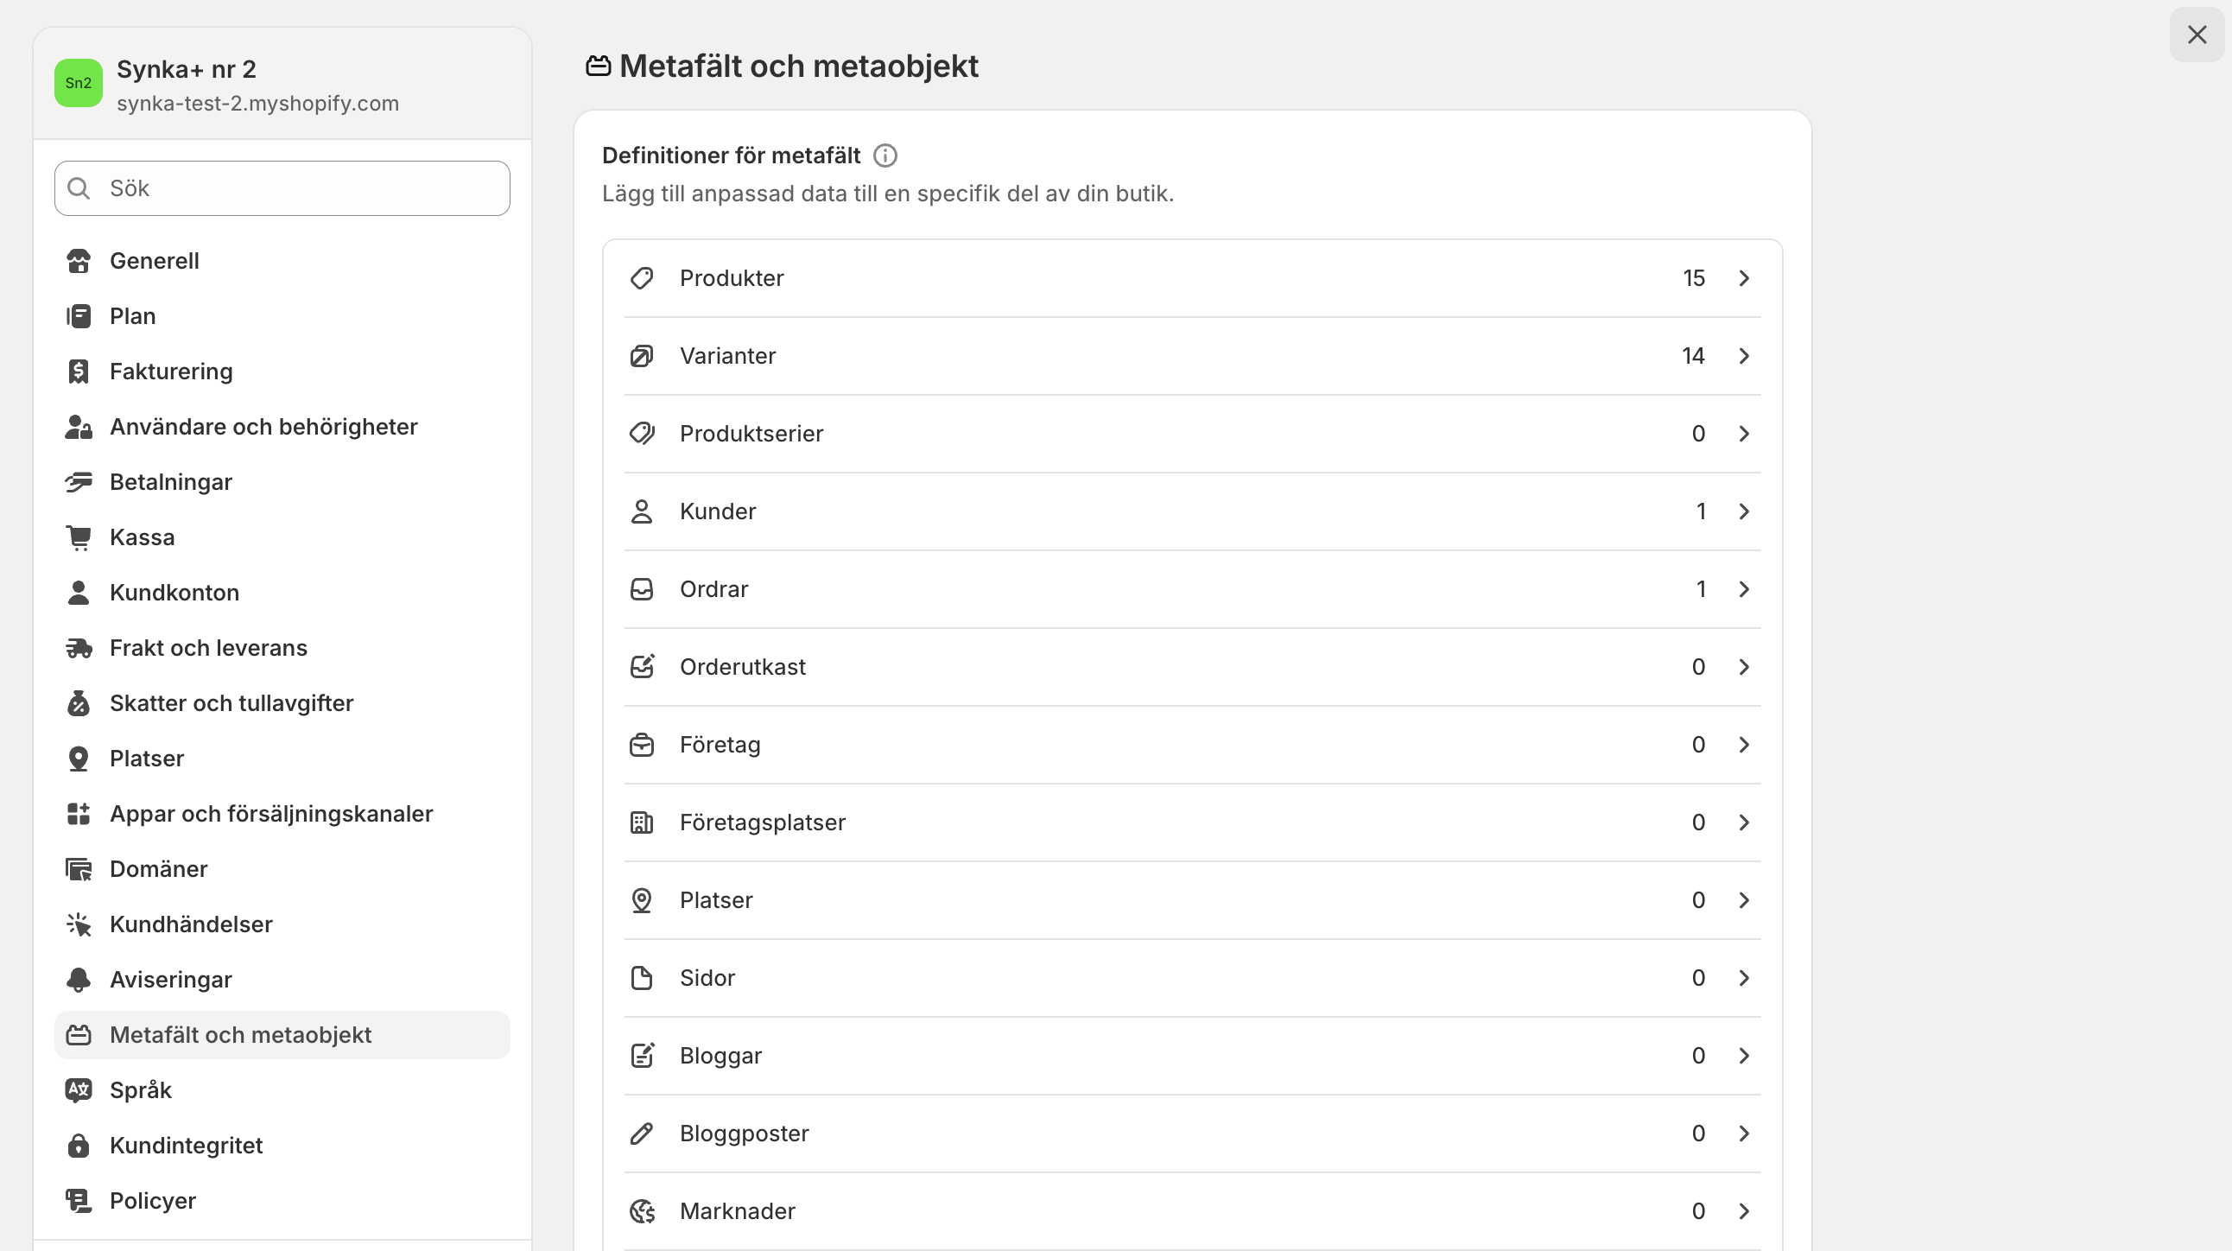Open the Bloggar metafield definitions
Viewport: 2232px width, 1251px height.
pos(1191,1056)
